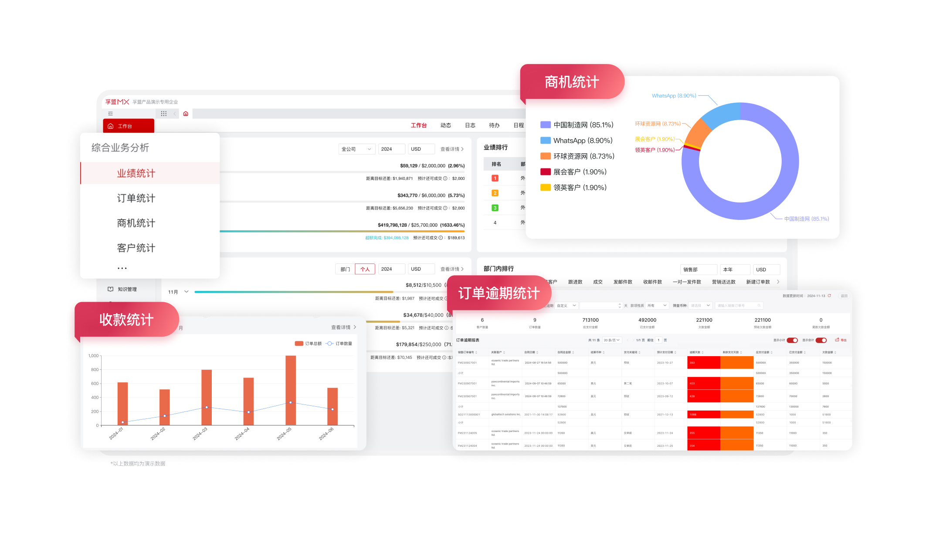
Task: Select the 个人 option button
Action: point(365,269)
